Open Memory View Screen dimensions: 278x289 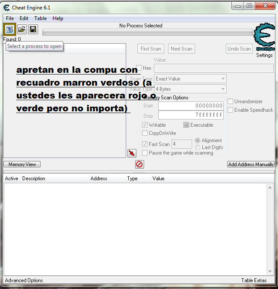pyautogui.click(x=22, y=164)
